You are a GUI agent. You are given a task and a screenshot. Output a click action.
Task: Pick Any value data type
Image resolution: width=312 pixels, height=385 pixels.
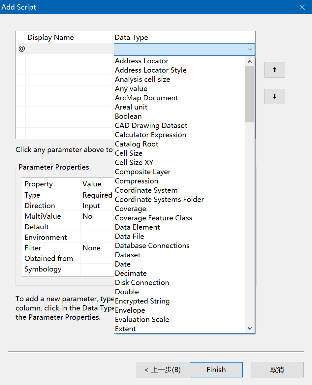[x=179, y=89]
